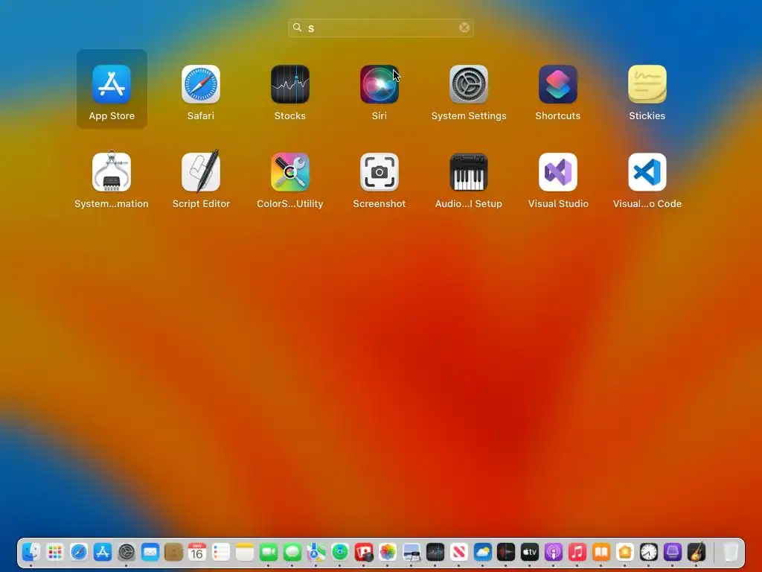
Task: Open Visual Studio Code
Action: point(647,172)
